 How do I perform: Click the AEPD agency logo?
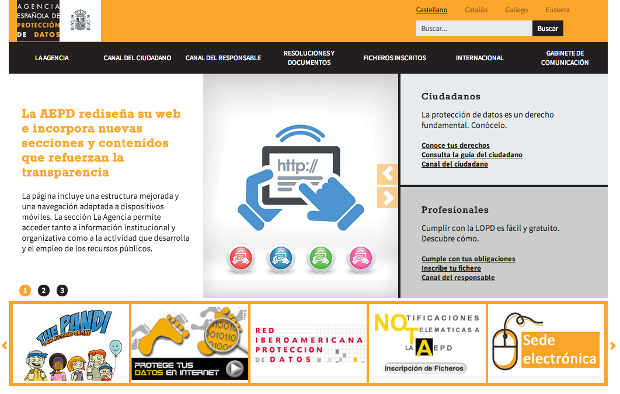click(x=38, y=20)
